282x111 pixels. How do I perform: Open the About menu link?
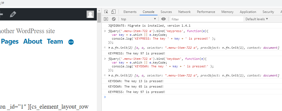pos(33,41)
